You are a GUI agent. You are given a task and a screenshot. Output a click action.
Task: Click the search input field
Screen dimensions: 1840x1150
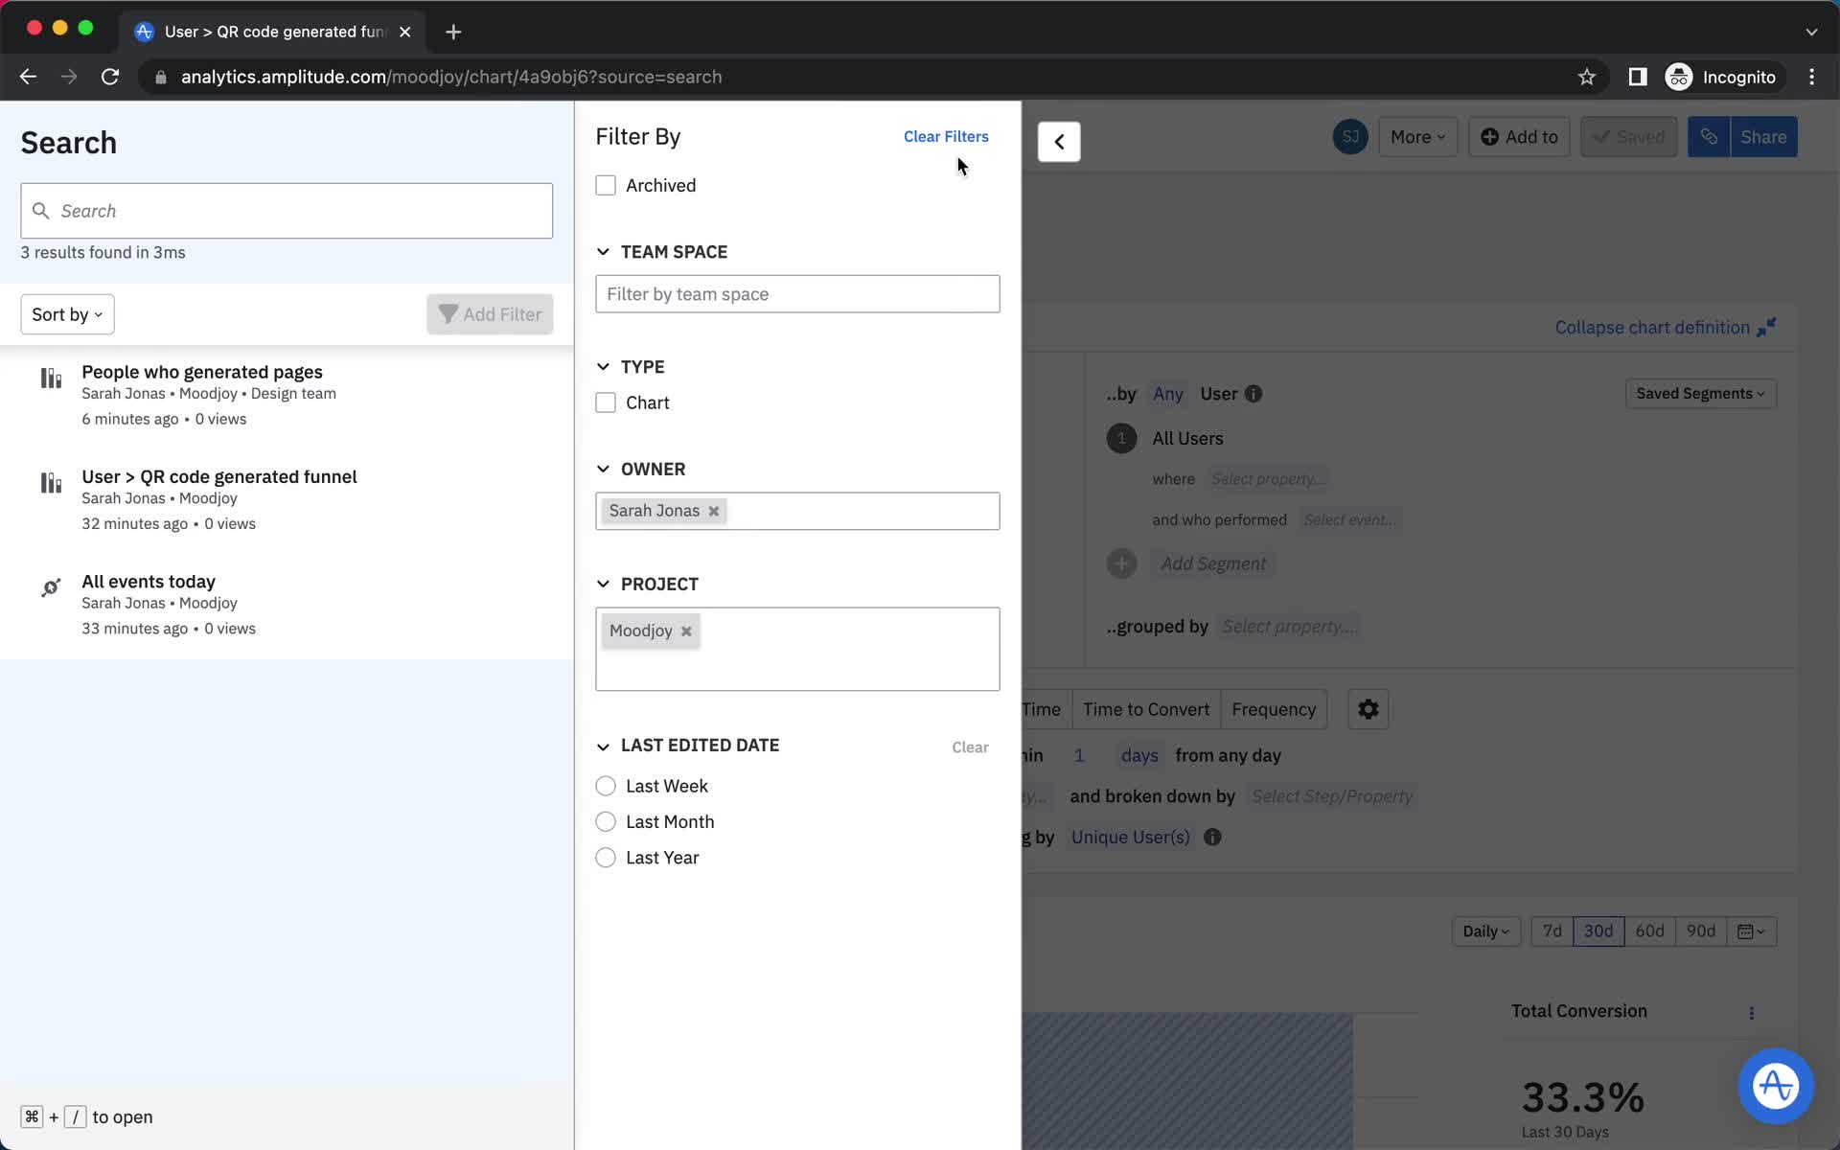click(x=287, y=211)
